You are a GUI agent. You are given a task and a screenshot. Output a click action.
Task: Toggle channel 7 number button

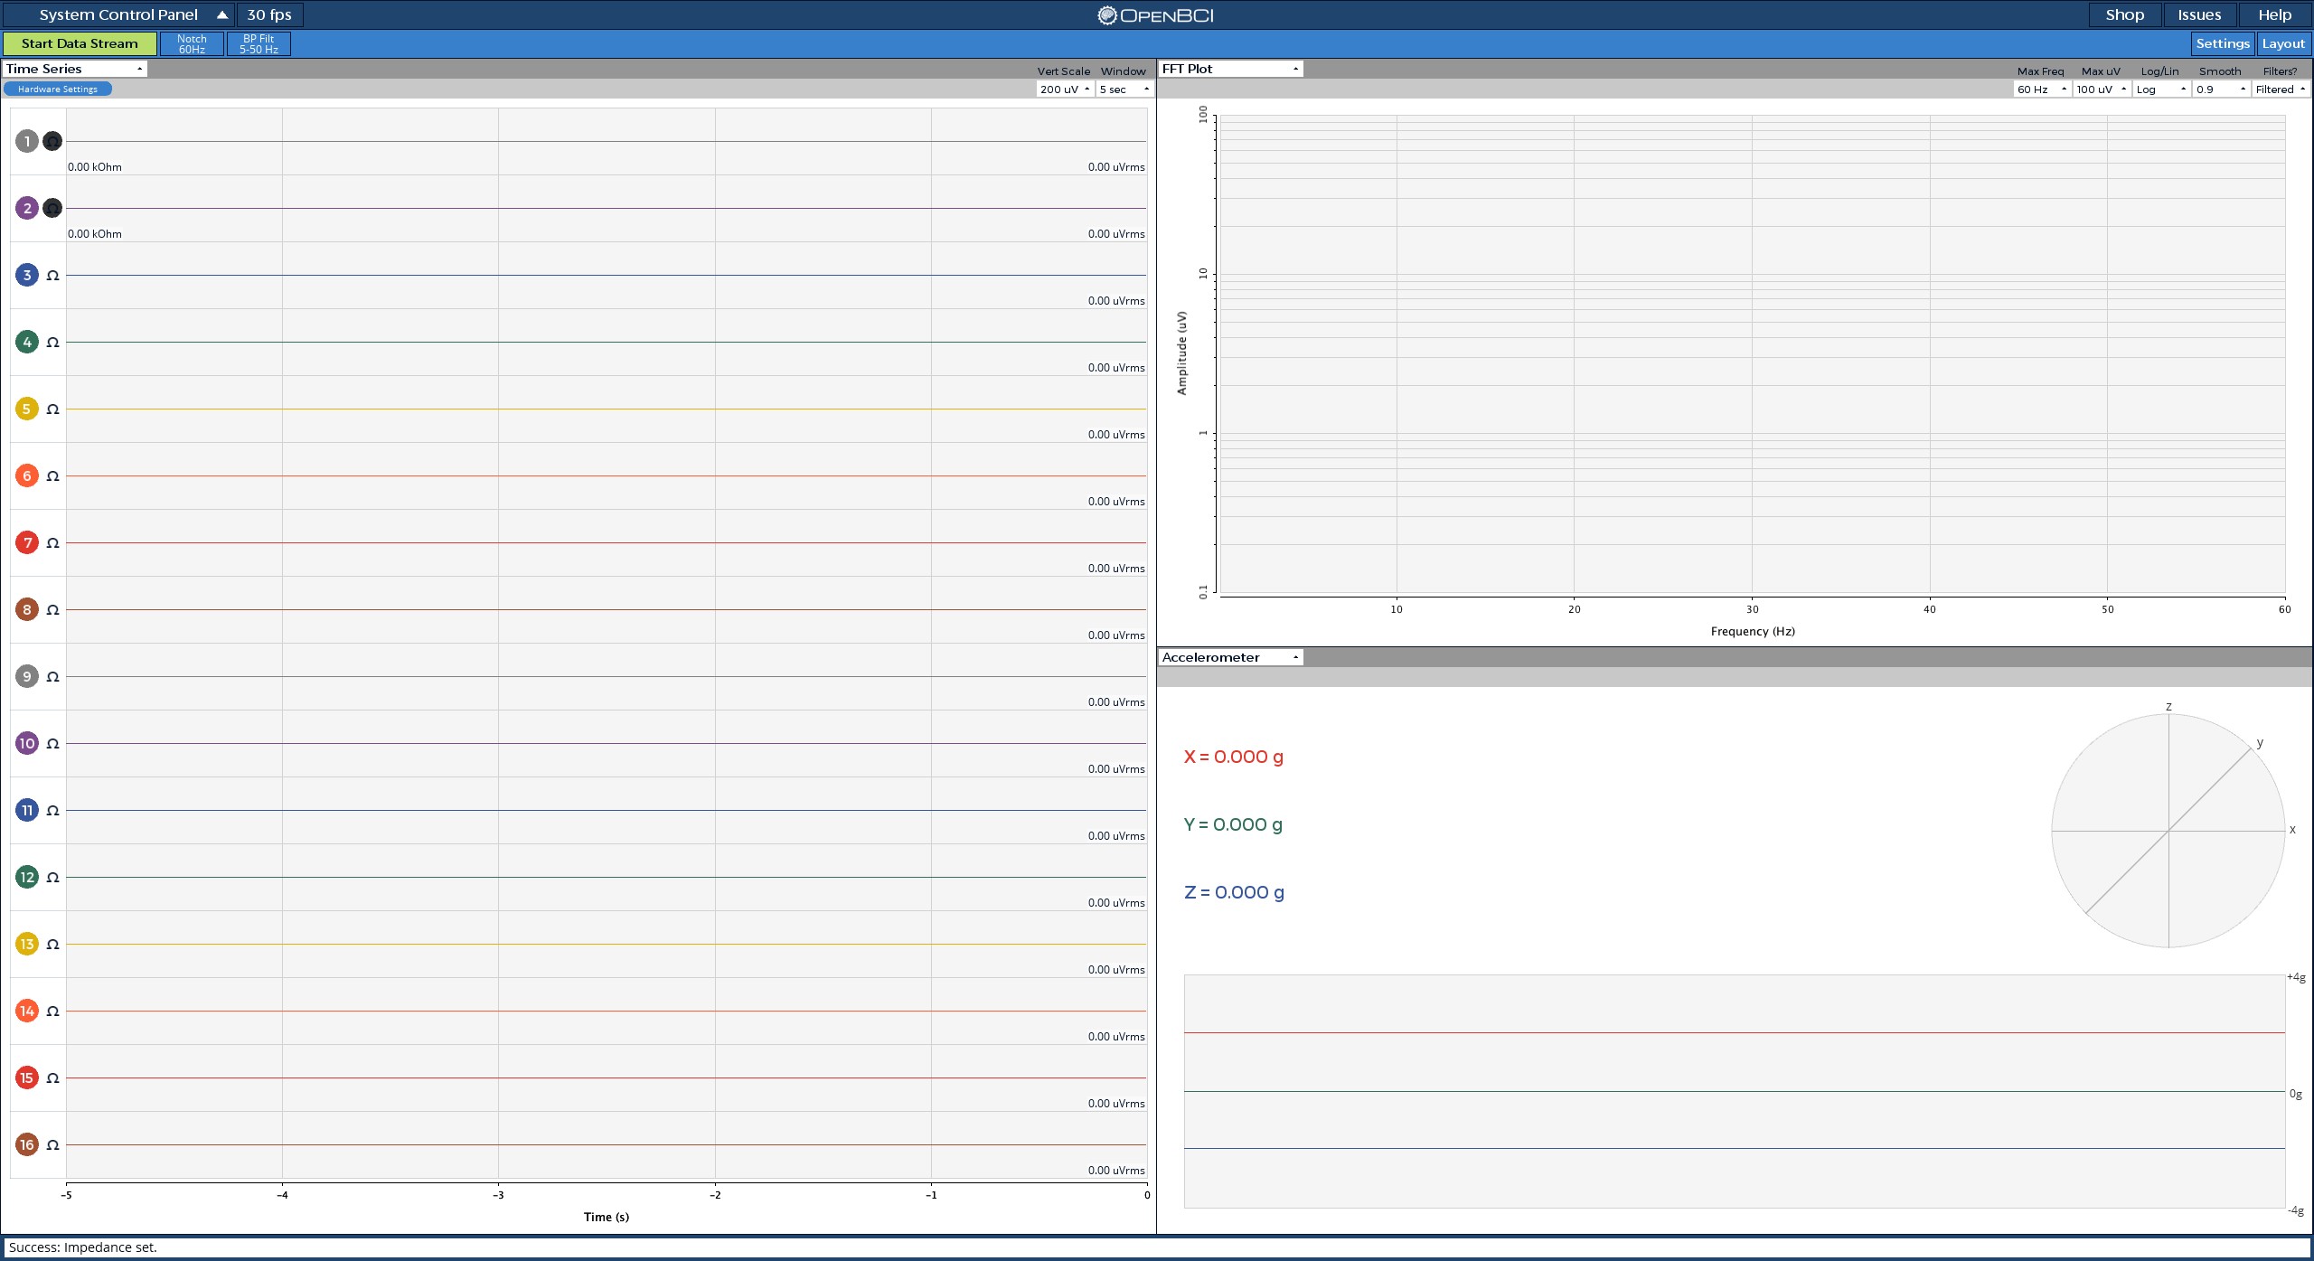pos(27,542)
